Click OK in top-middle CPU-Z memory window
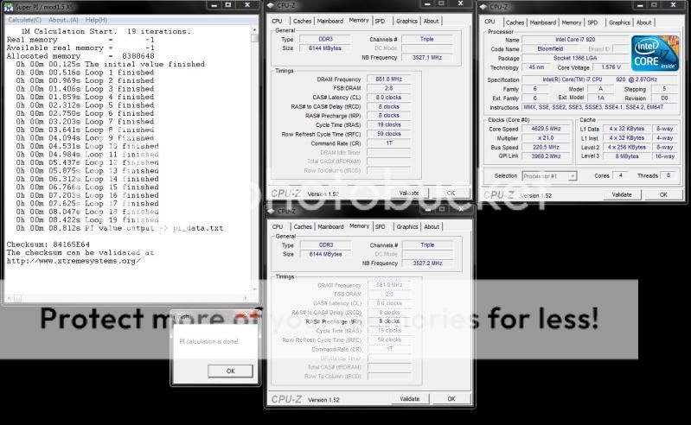 point(451,193)
